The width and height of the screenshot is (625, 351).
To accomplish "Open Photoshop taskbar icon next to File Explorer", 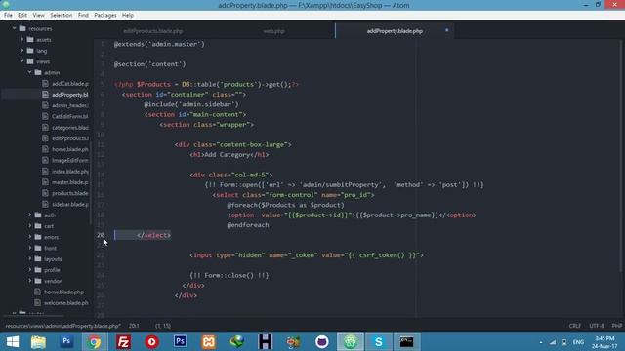I will 66,341.
